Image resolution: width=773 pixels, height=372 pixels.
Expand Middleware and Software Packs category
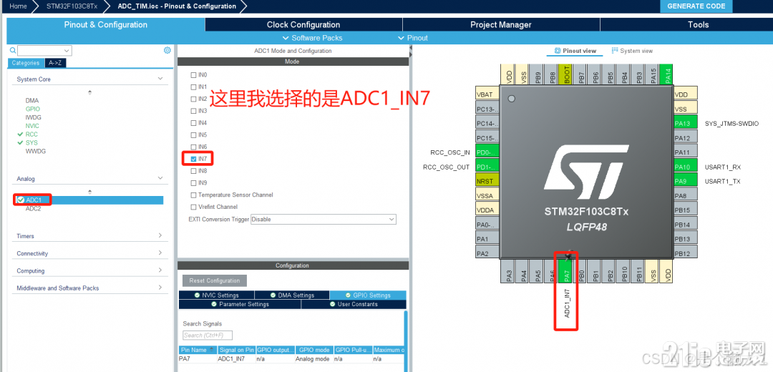[x=160, y=288]
